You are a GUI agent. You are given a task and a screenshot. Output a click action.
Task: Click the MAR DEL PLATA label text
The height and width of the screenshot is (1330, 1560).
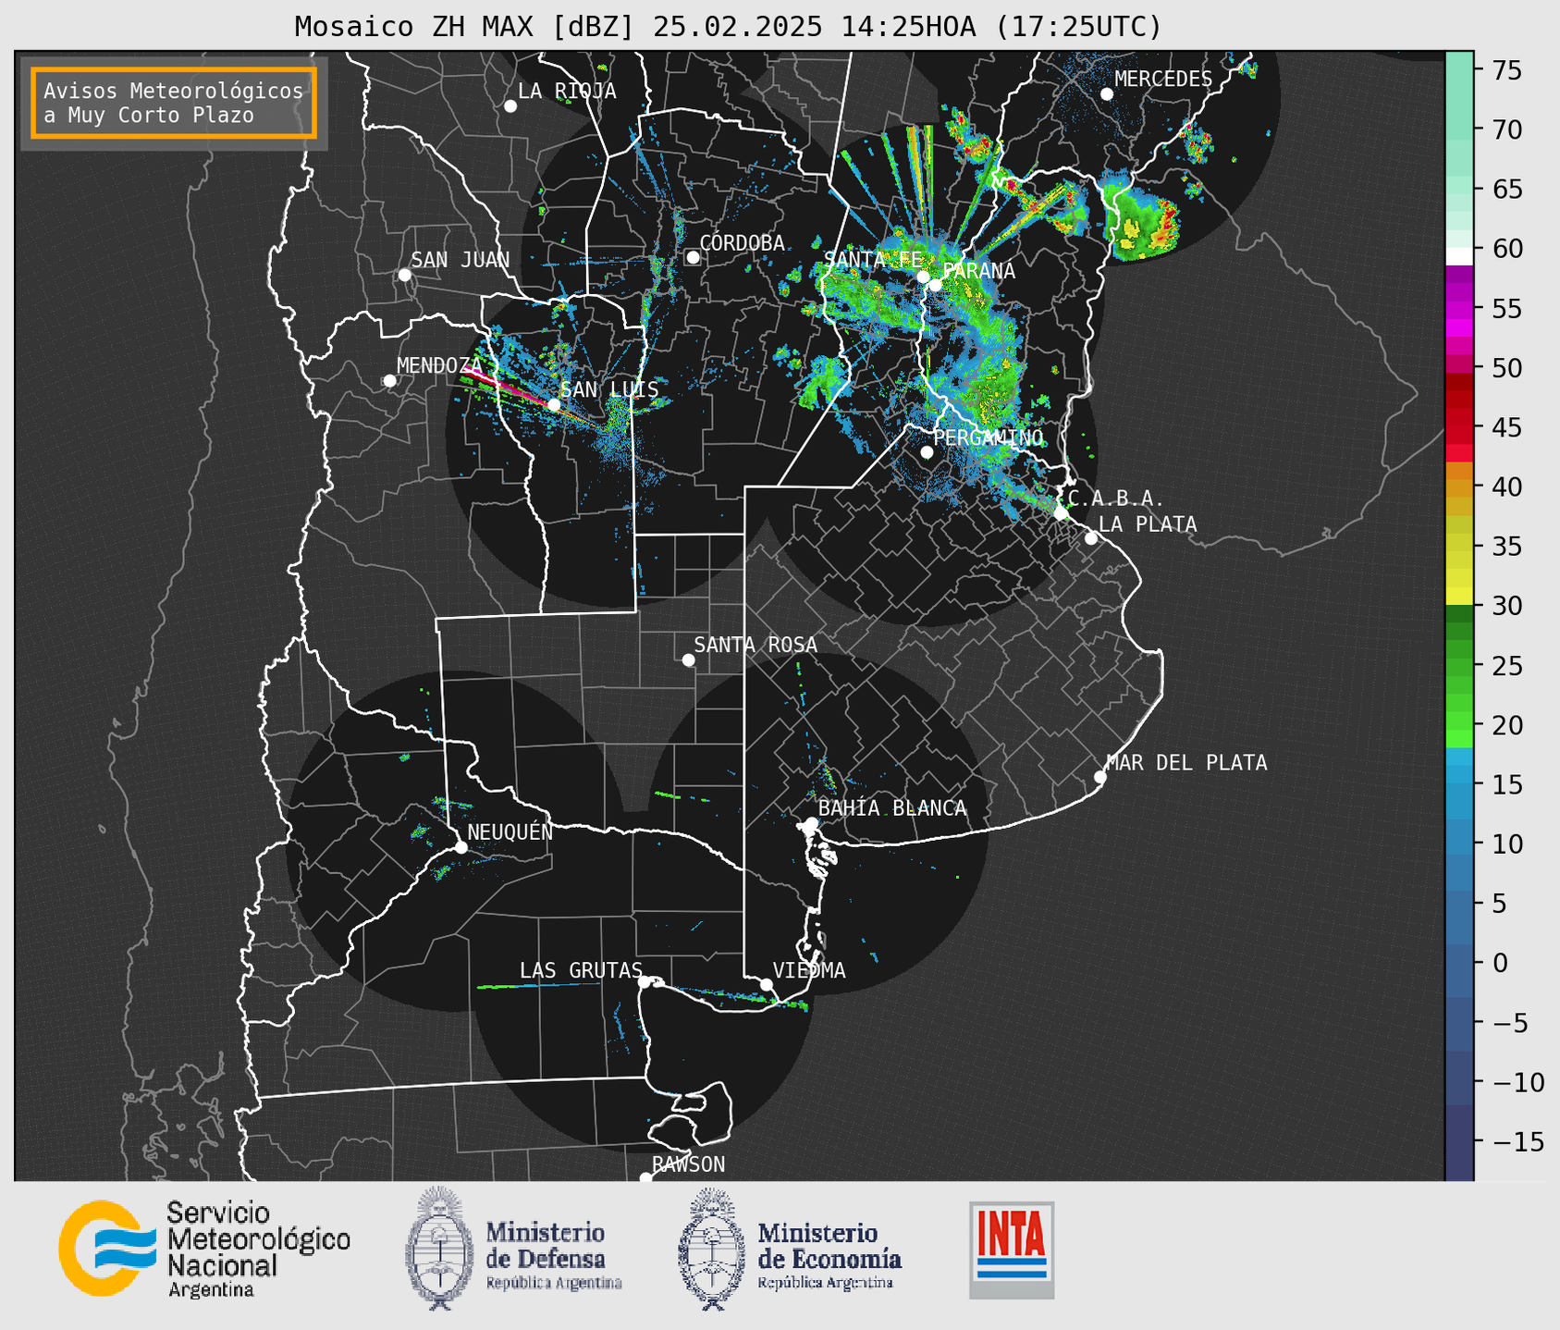(1186, 763)
